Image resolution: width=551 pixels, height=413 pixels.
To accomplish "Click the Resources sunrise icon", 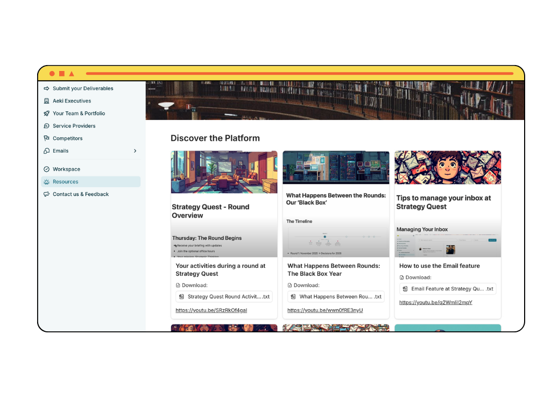I will coord(46,182).
